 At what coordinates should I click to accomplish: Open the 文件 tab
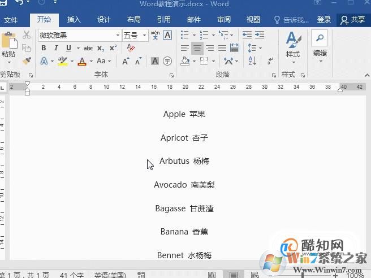coord(11,20)
